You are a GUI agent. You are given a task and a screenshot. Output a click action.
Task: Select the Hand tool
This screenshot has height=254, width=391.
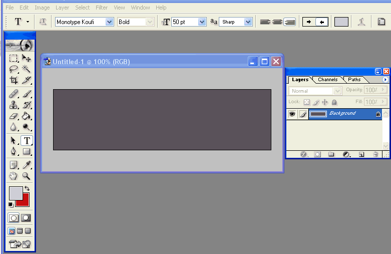pyautogui.click(x=14, y=176)
